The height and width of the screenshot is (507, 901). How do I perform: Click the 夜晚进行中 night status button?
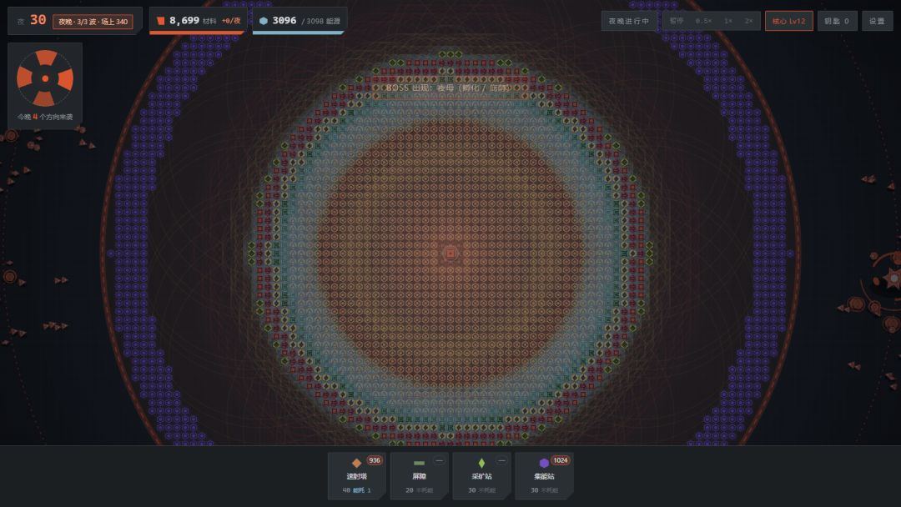629,21
